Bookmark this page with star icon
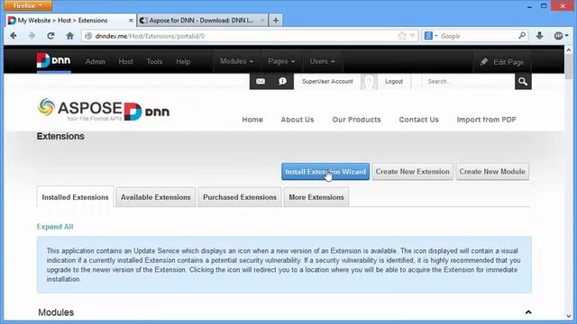 pyautogui.click(x=402, y=36)
